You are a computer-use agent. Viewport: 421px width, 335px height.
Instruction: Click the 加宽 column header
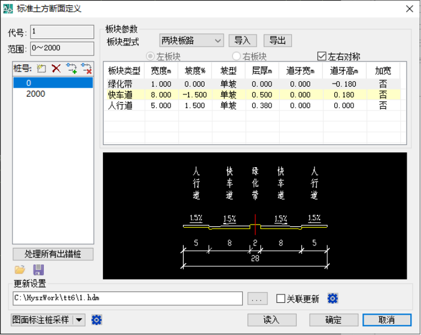click(x=383, y=70)
